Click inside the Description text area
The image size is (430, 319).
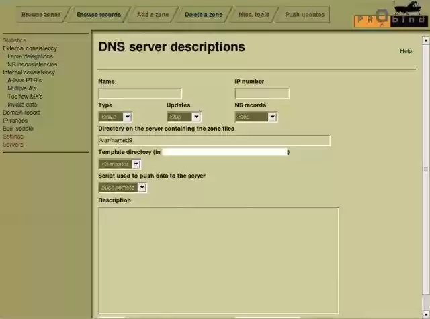click(x=219, y=261)
